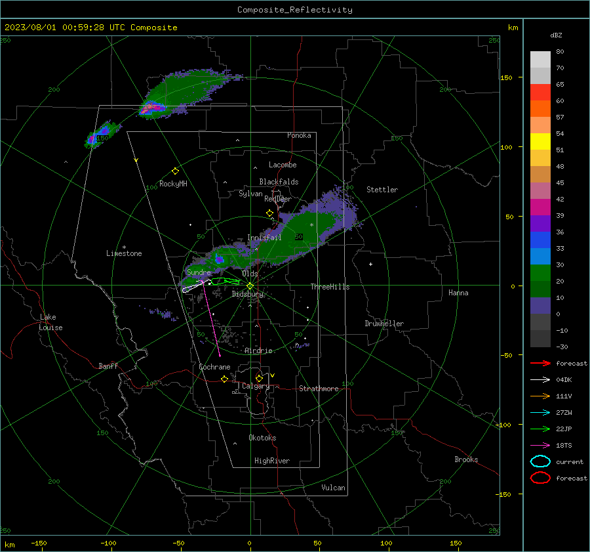
Task: Click the Calgary city label
Action: coord(256,386)
